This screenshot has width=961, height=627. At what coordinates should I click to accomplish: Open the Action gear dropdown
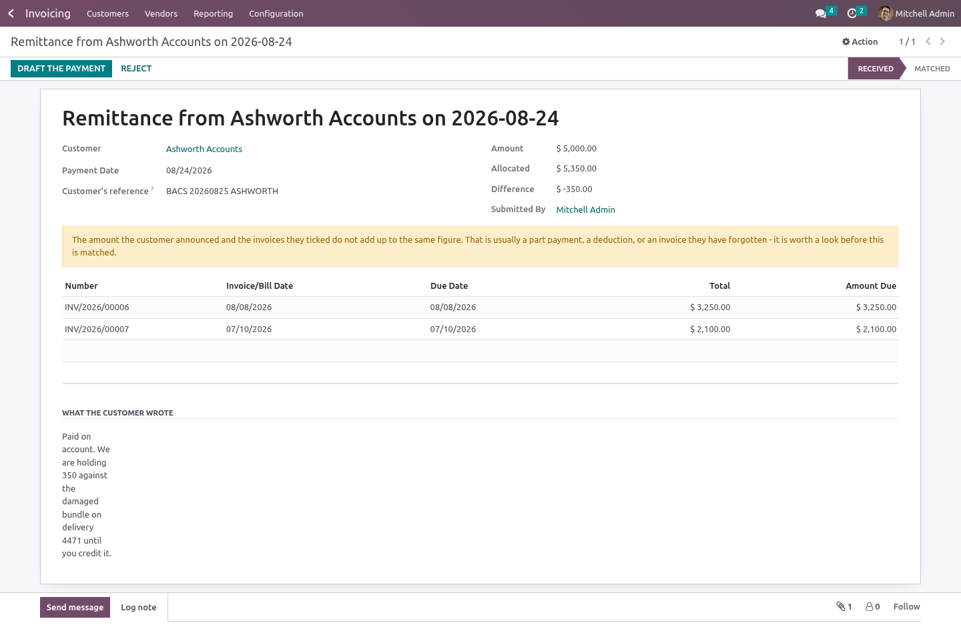click(x=860, y=41)
